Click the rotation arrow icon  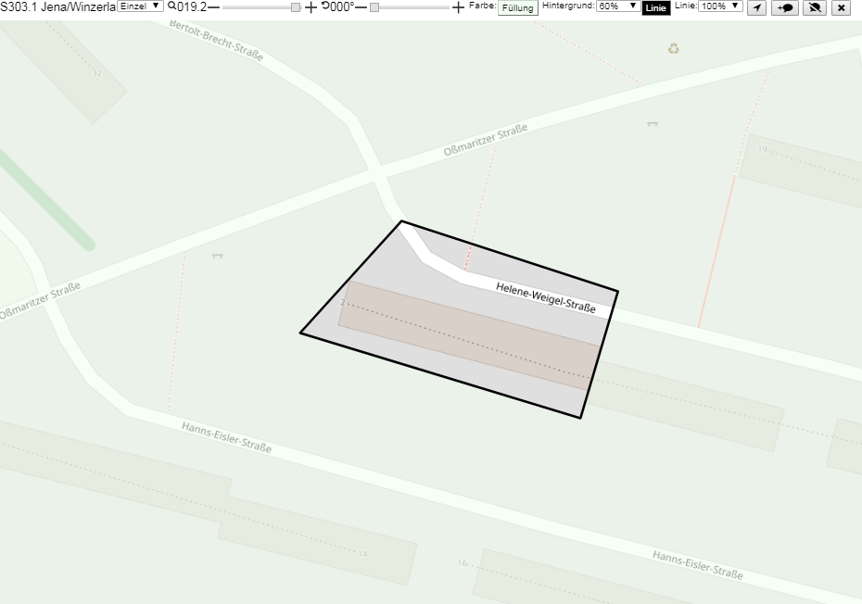tap(325, 6)
